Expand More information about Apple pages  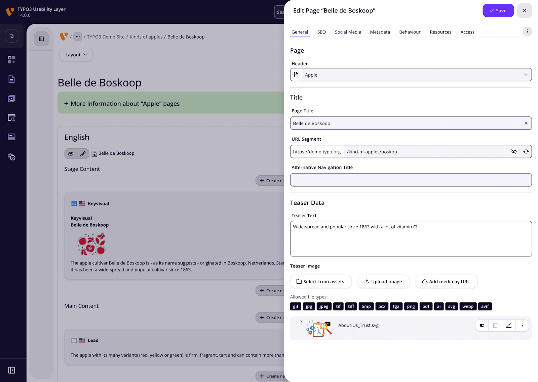[x=125, y=104]
